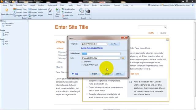The image size is (196, 110).
Task: Toggle Suggest Mode in top bar
Action: pyautogui.click(x=167, y=5)
